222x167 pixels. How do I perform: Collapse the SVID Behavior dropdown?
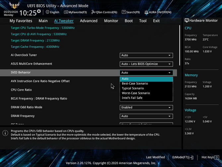146,73
